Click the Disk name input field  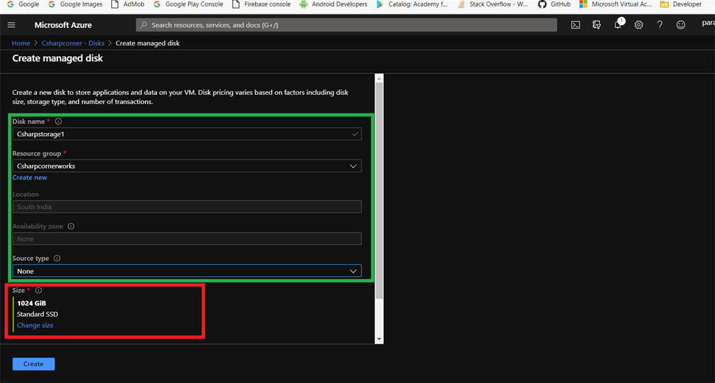[x=187, y=134]
